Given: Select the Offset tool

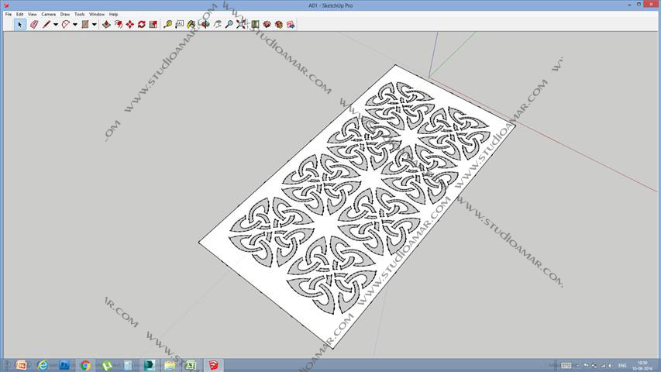Looking at the screenshot, I should pyautogui.click(x=119, y=25).
